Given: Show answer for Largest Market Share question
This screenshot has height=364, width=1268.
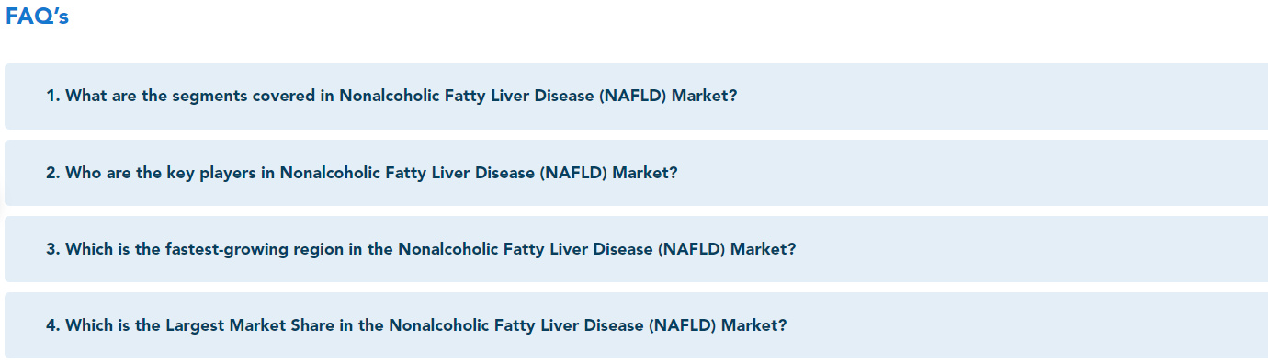Looking at the screenshot, I should [x=636, y=325].
